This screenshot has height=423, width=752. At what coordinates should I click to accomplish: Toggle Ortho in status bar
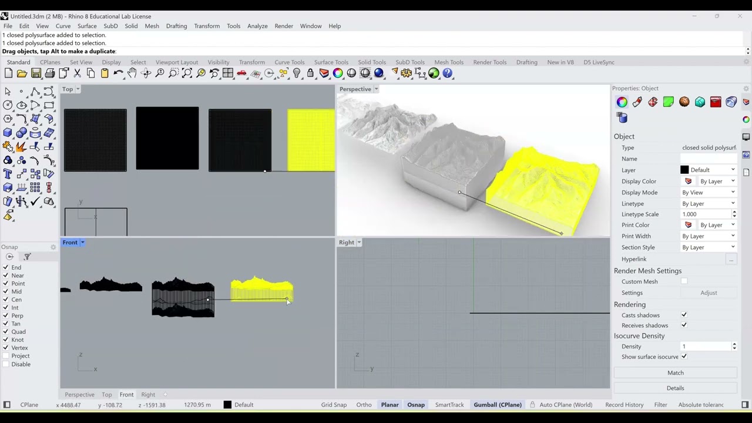click(364, 405)
